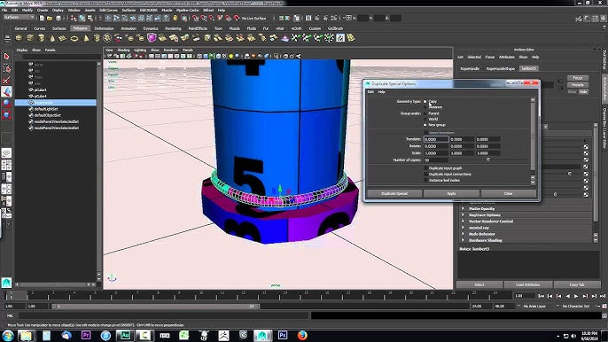Click the first Translate value field

436,139
